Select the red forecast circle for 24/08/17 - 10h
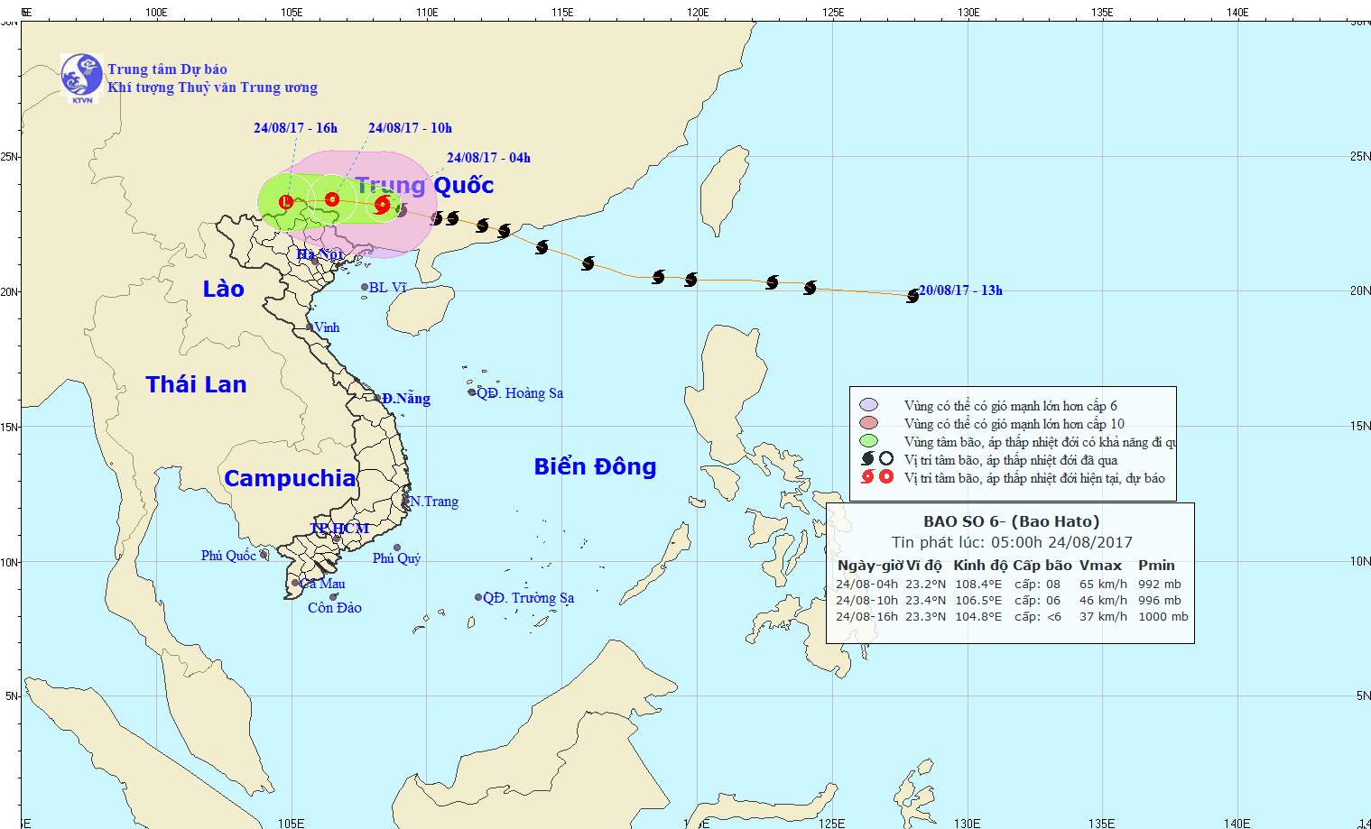This screenshot has width=1371, height=829. click(x=332, y=199)
